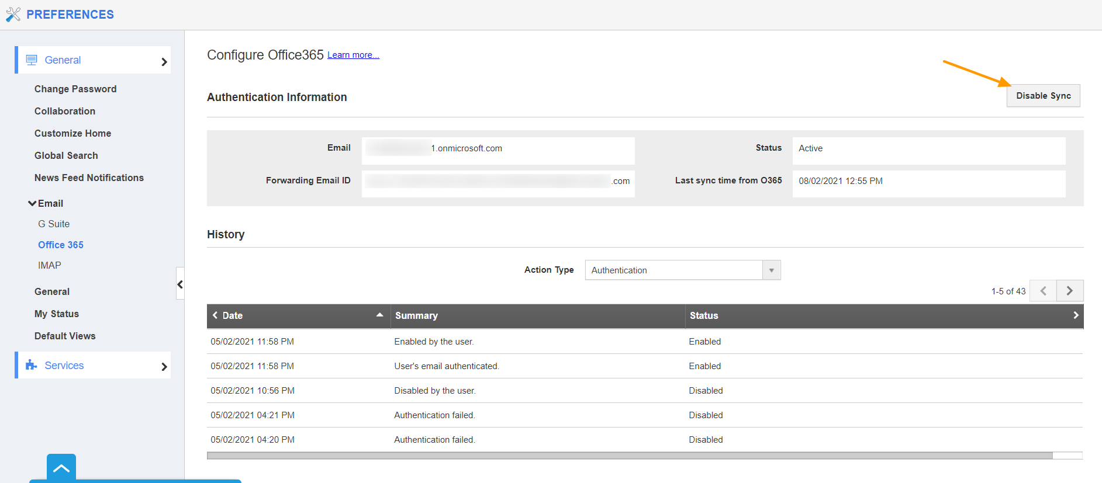Select G Suite email option

coord(54,224)
